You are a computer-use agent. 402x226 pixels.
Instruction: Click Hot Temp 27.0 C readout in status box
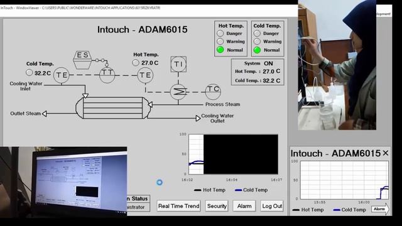pyautogui.click(x=258, y=72)
